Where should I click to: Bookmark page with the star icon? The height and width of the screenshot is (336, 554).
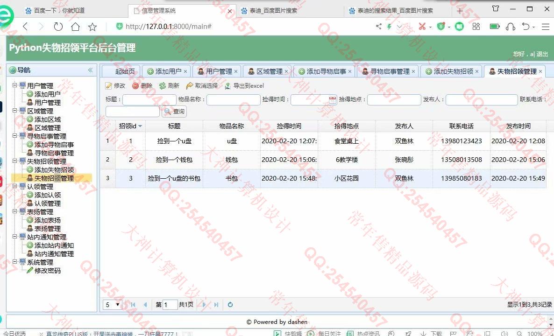click(x=92, y=27)
